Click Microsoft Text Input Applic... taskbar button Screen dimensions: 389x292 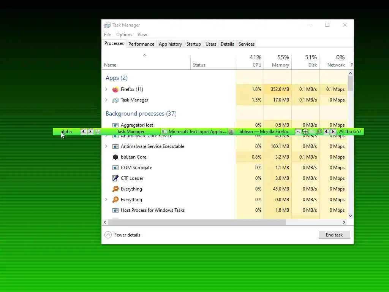click(194, 132)
